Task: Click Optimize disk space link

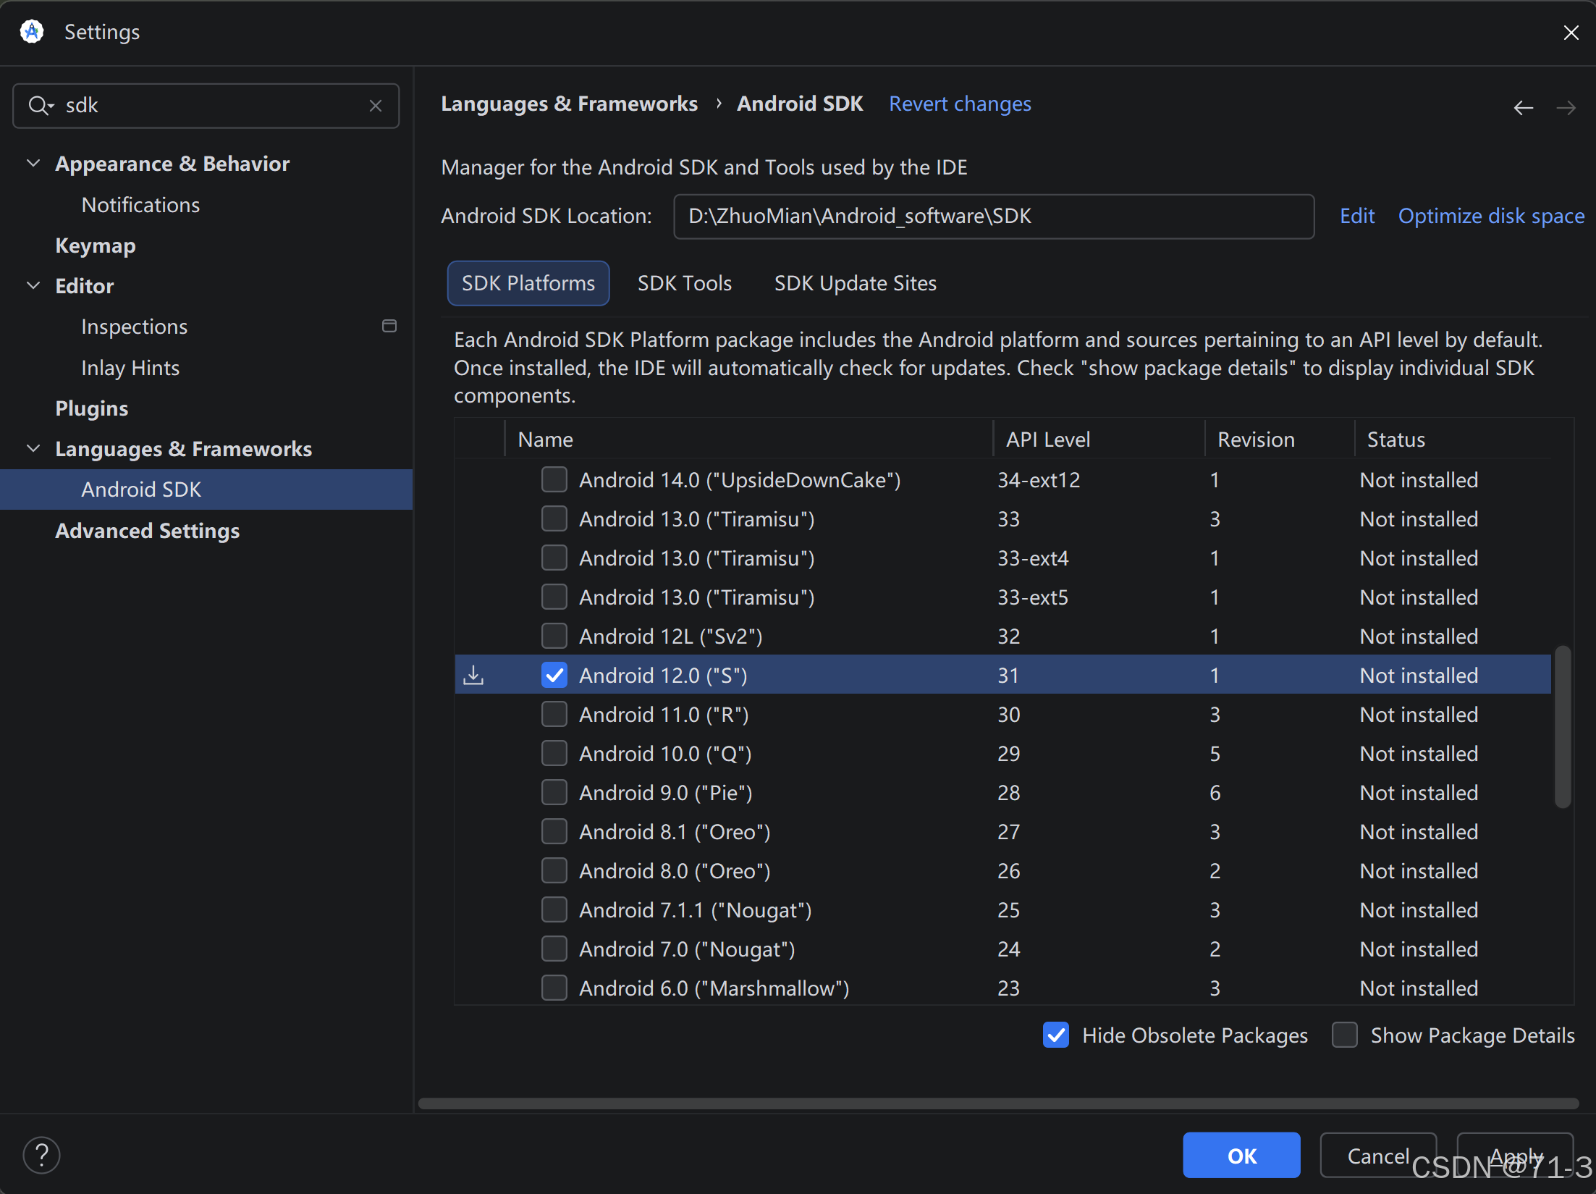Action: pos(1491,216)
